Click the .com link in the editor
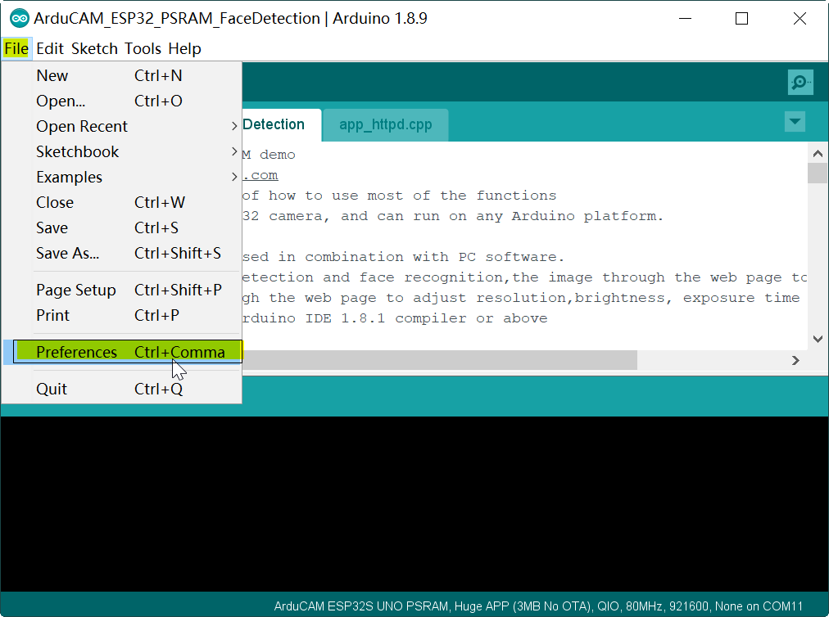Image resolution: width=829 pixels, height=617 pixels. [x=260, y=175]
